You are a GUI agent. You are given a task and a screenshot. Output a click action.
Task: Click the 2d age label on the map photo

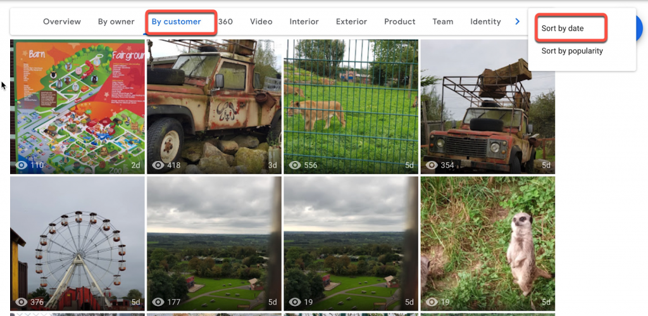(135, 165)
